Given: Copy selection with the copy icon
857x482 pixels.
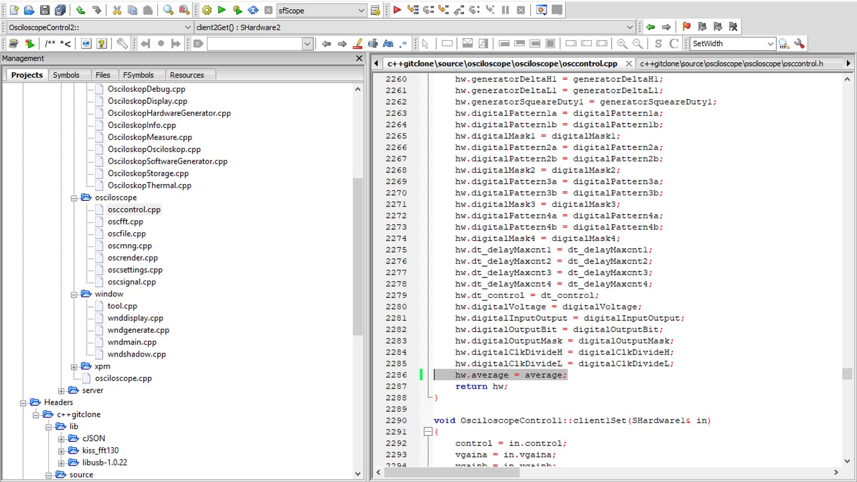Looking at the screenshot, I should [132, 10].
